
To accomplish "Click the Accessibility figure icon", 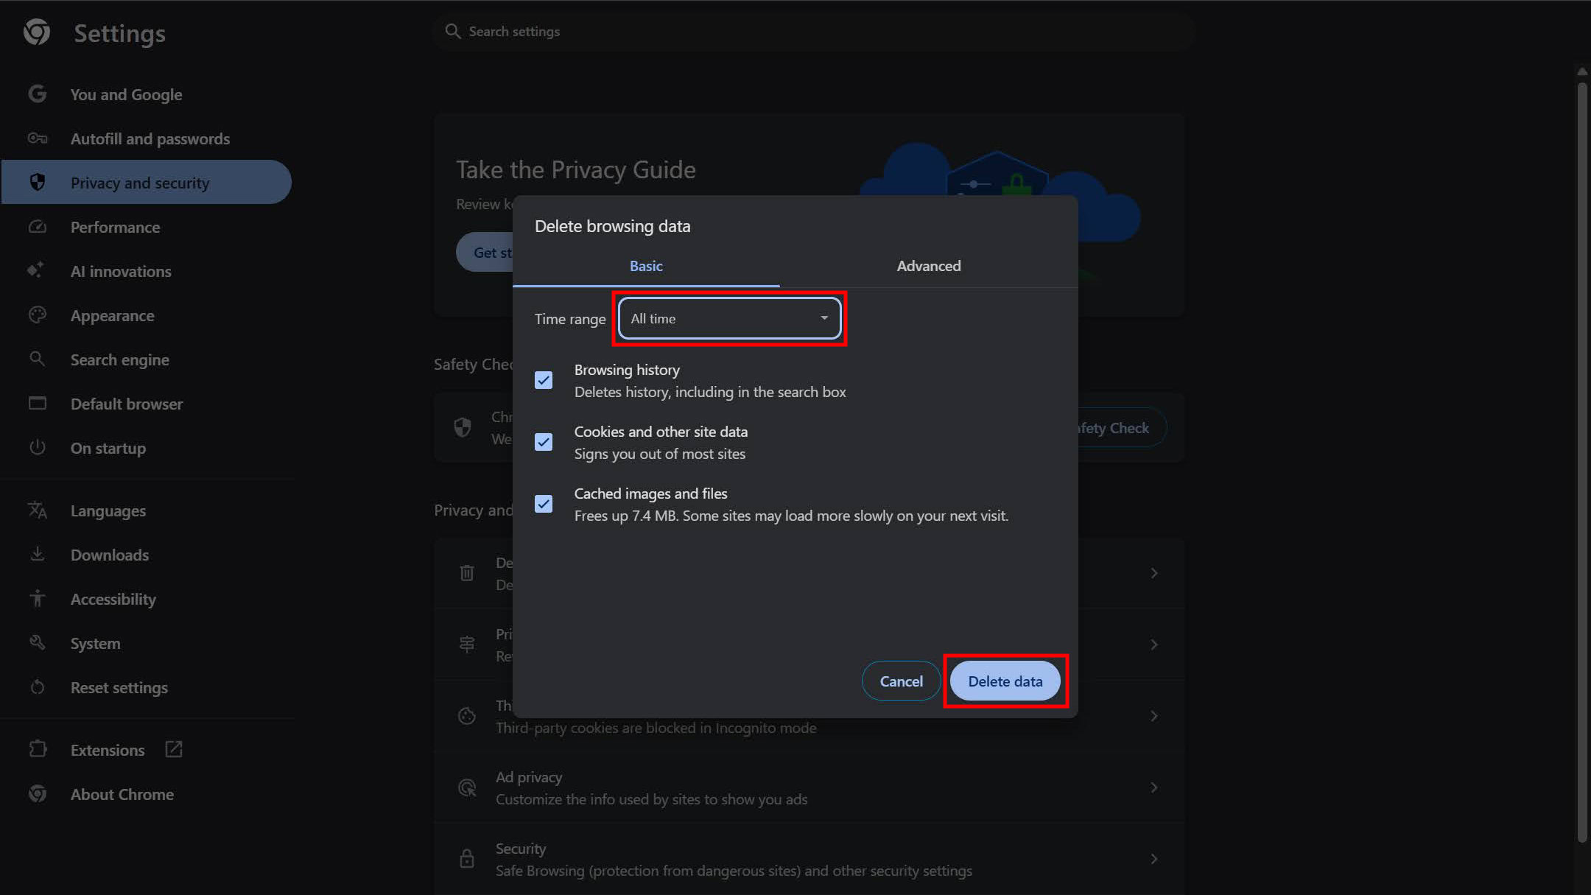I will tap(37, 599).
